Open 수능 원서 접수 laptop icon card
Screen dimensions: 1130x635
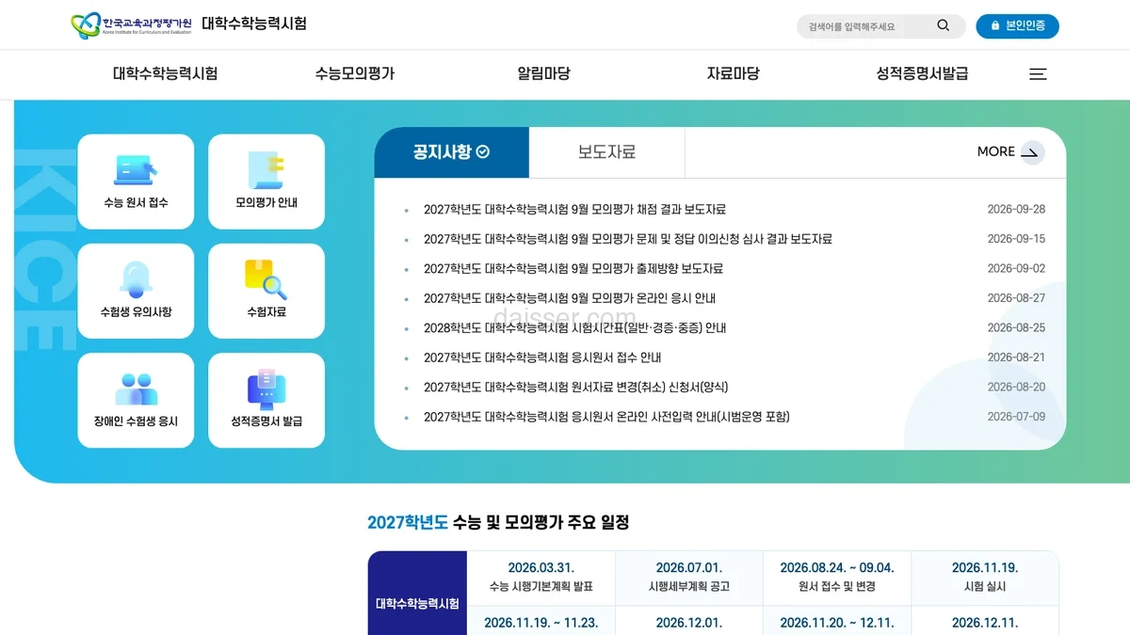(x=136, y=182)
